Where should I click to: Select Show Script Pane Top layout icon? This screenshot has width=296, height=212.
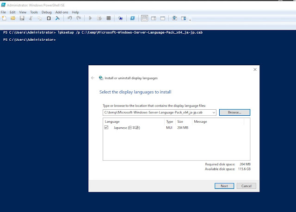144,19
